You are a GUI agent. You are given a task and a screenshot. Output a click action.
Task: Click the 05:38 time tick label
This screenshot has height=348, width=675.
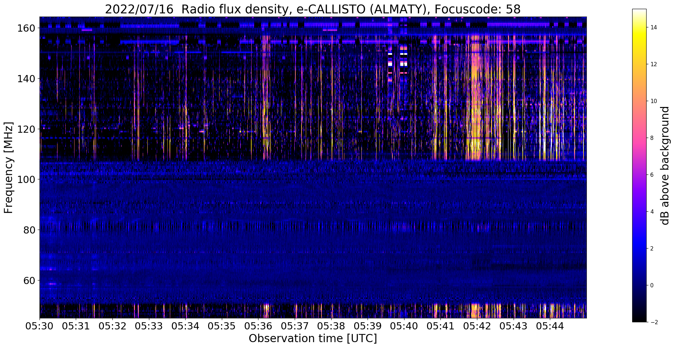(x=331, y=326)
